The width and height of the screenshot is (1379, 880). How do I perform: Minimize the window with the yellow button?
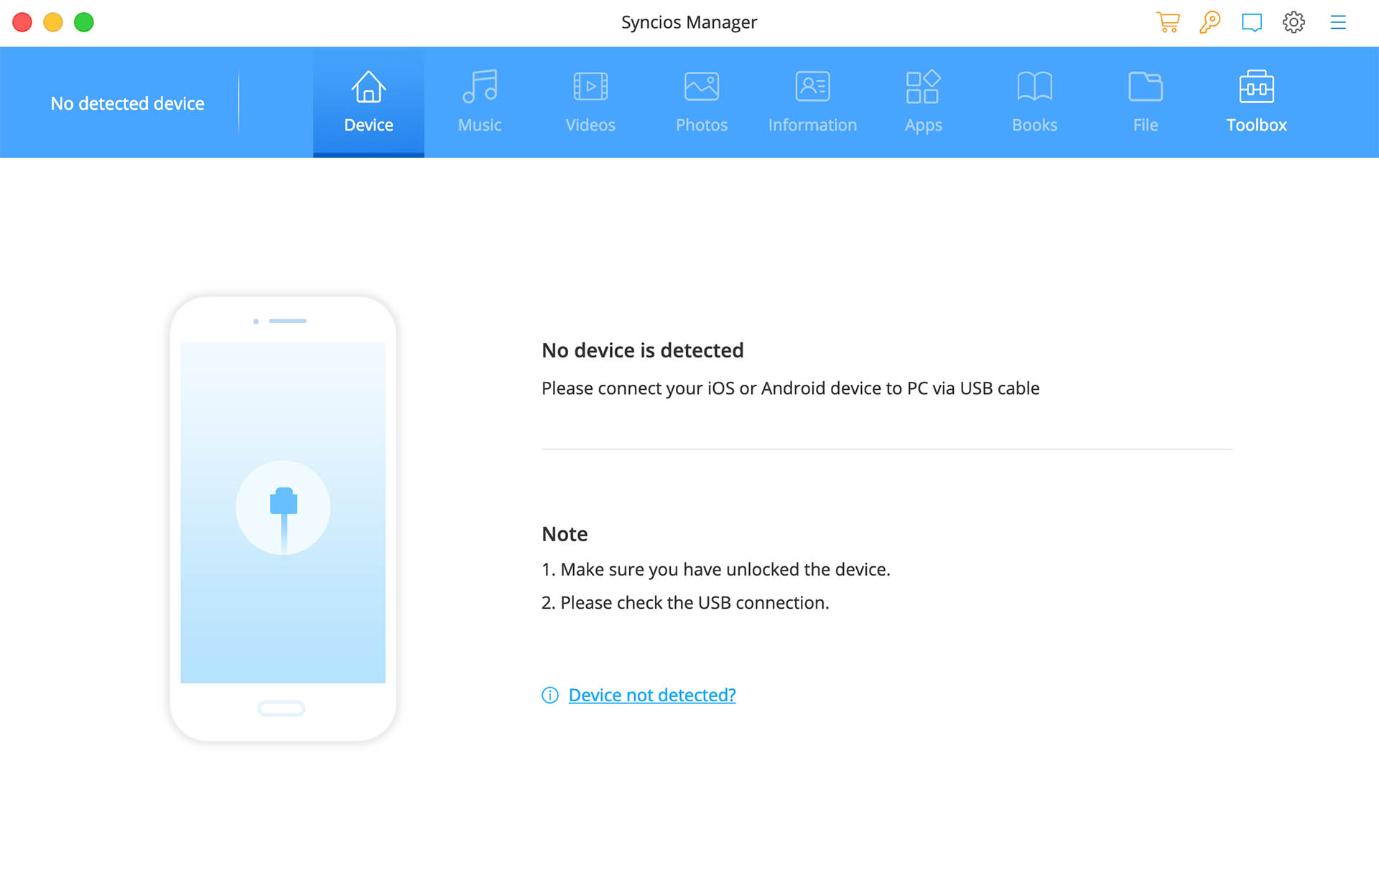point(53,22)
